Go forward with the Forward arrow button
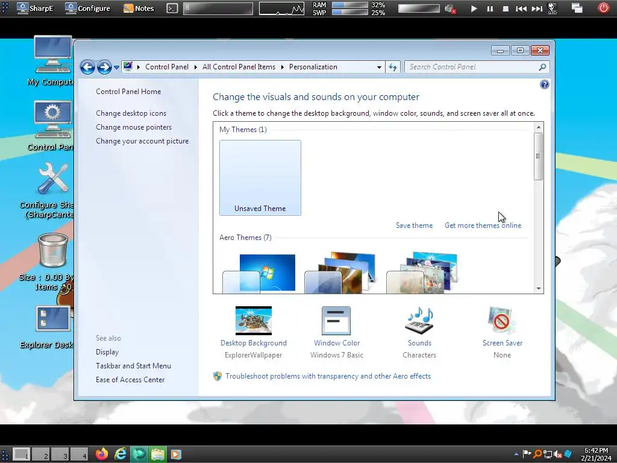 (104, 67)
